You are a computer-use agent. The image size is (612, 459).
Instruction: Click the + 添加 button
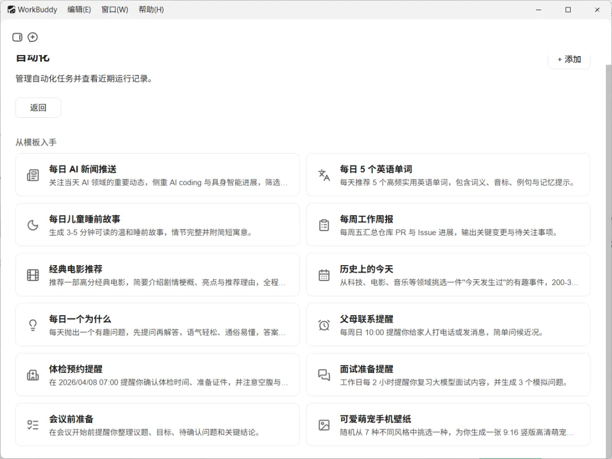[569, 59]
